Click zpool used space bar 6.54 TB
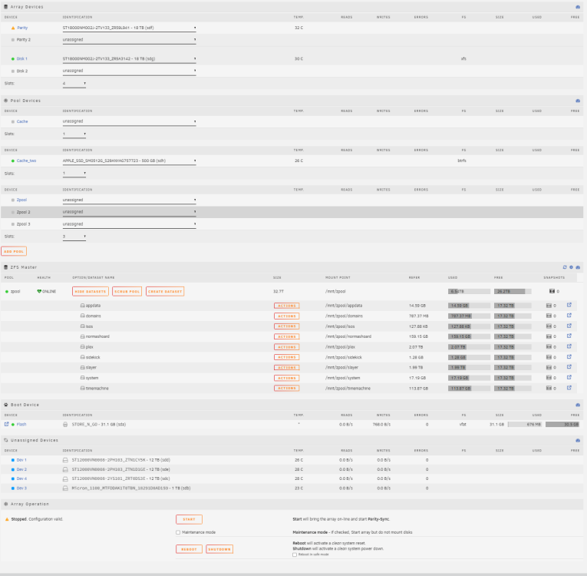Viewport: 587px width, 576px height. 469,291
